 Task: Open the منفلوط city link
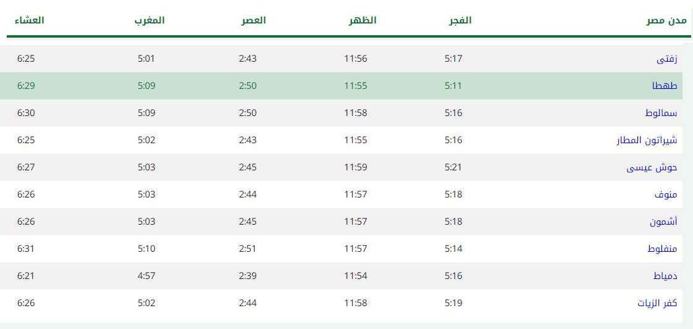click(662, 249)
